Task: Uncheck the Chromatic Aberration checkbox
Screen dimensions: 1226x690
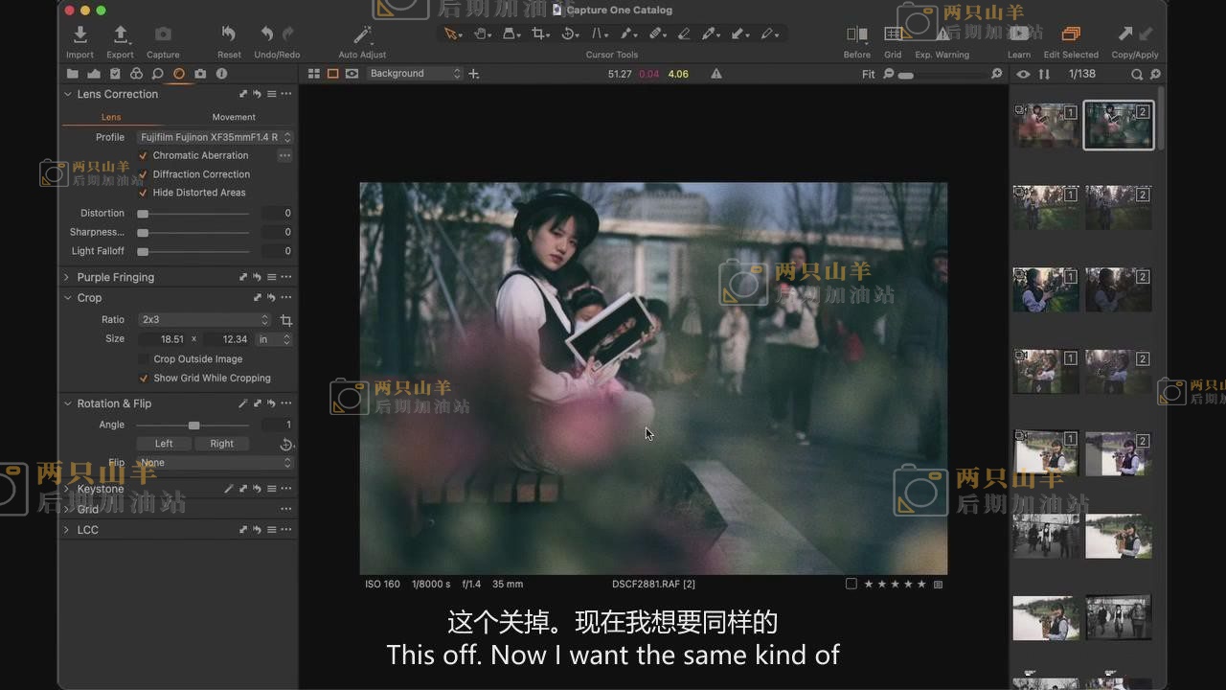Action: coord(144,155)
